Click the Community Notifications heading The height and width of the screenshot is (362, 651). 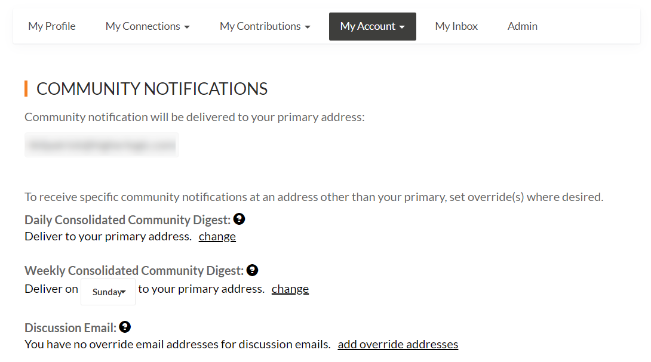152,89
